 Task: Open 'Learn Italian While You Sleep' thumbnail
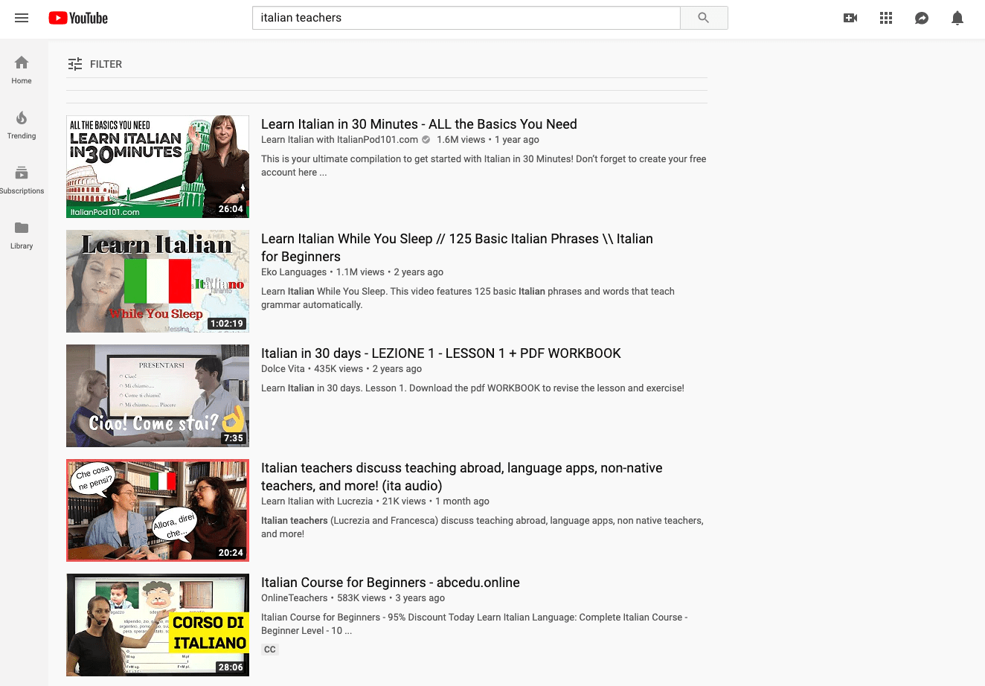point(158,281)
